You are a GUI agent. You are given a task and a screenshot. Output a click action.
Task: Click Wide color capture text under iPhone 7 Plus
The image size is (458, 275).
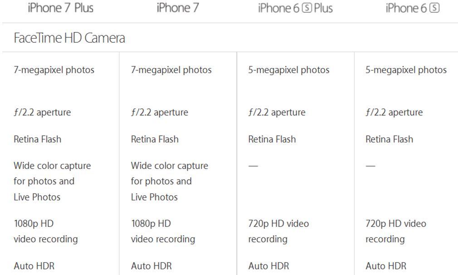52,166
